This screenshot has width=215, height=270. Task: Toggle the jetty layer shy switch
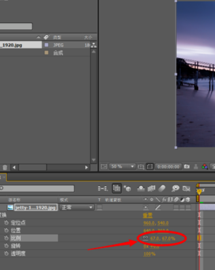[146, 208]
